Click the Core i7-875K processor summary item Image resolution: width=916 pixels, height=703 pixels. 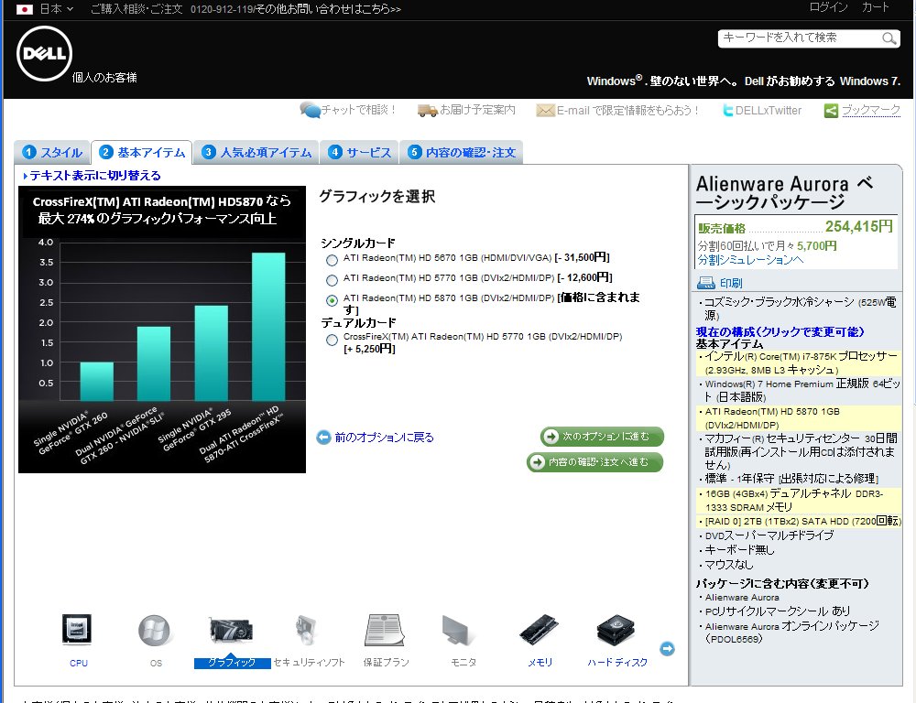coord(801,363)
